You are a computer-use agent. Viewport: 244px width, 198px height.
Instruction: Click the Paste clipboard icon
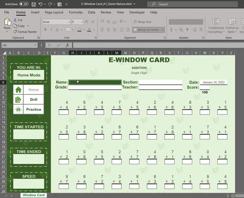click(7, 21)
